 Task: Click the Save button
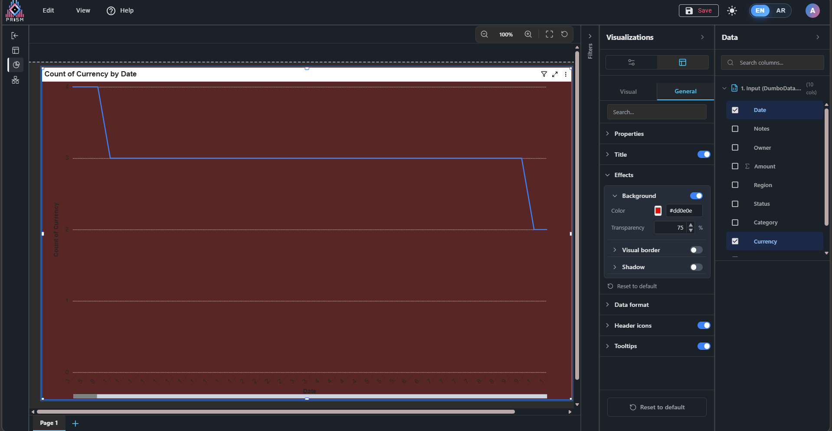[x=698, y=10]
